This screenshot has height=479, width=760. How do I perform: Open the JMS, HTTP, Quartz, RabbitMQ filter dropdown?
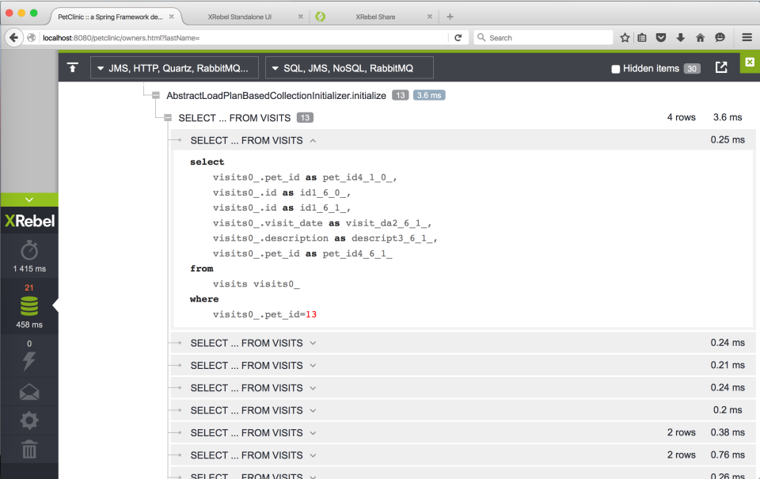pyautogui.click(x=174, y=67)
